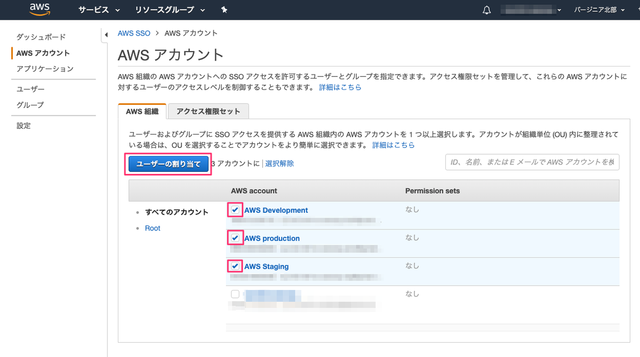
Task: Uncheck the AWS Development account checkbox
Action: (235, 210)
